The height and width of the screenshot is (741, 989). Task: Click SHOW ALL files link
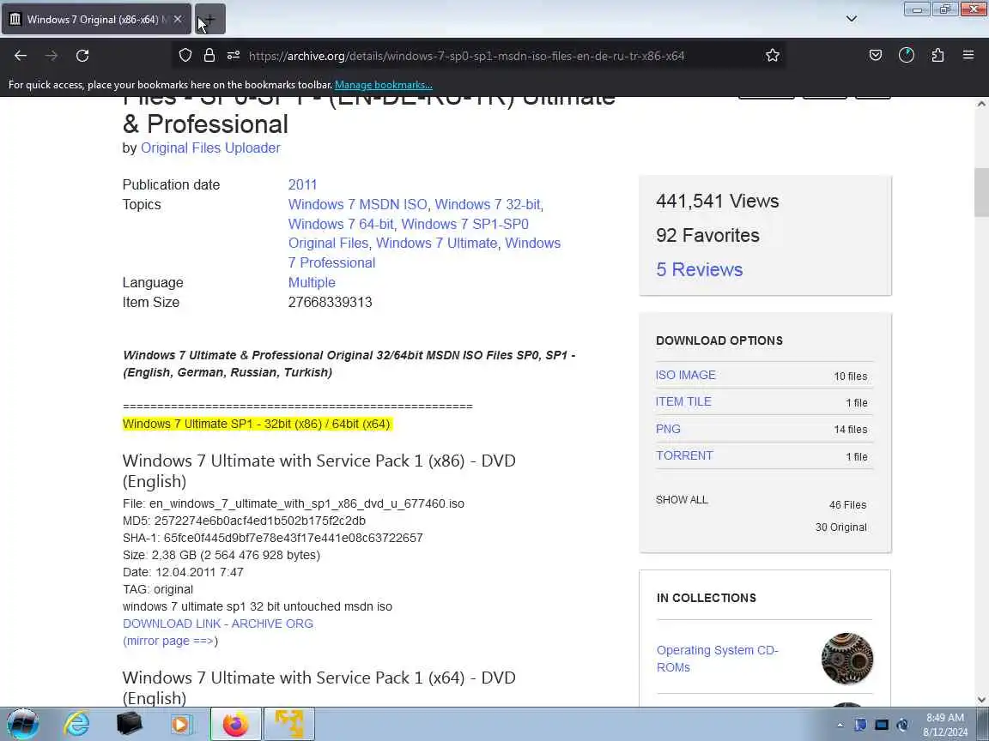681,500
